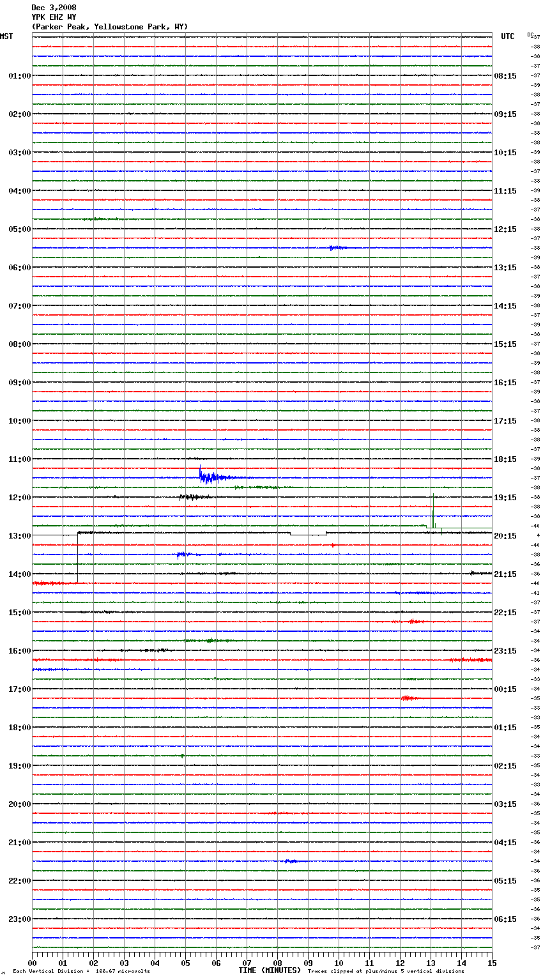
Task: Click the '05:15' UTC time label
Action: [x=505, y=881]
